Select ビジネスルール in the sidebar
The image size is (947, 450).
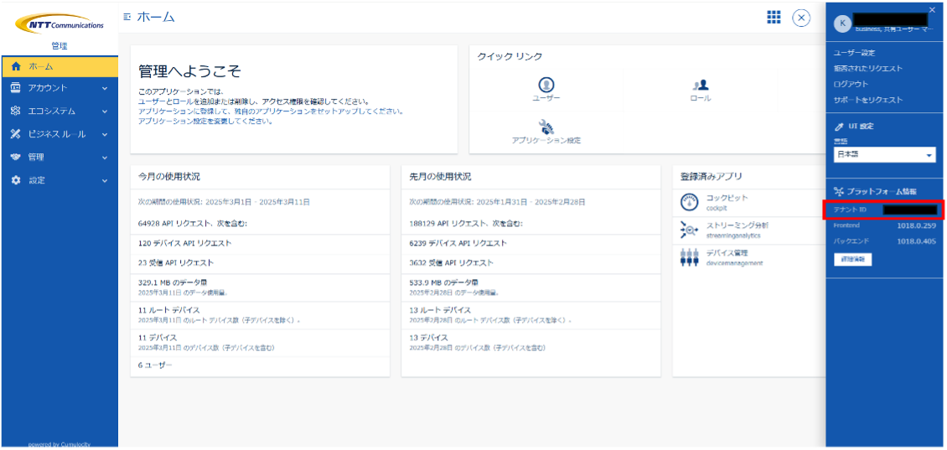point(60,134)
